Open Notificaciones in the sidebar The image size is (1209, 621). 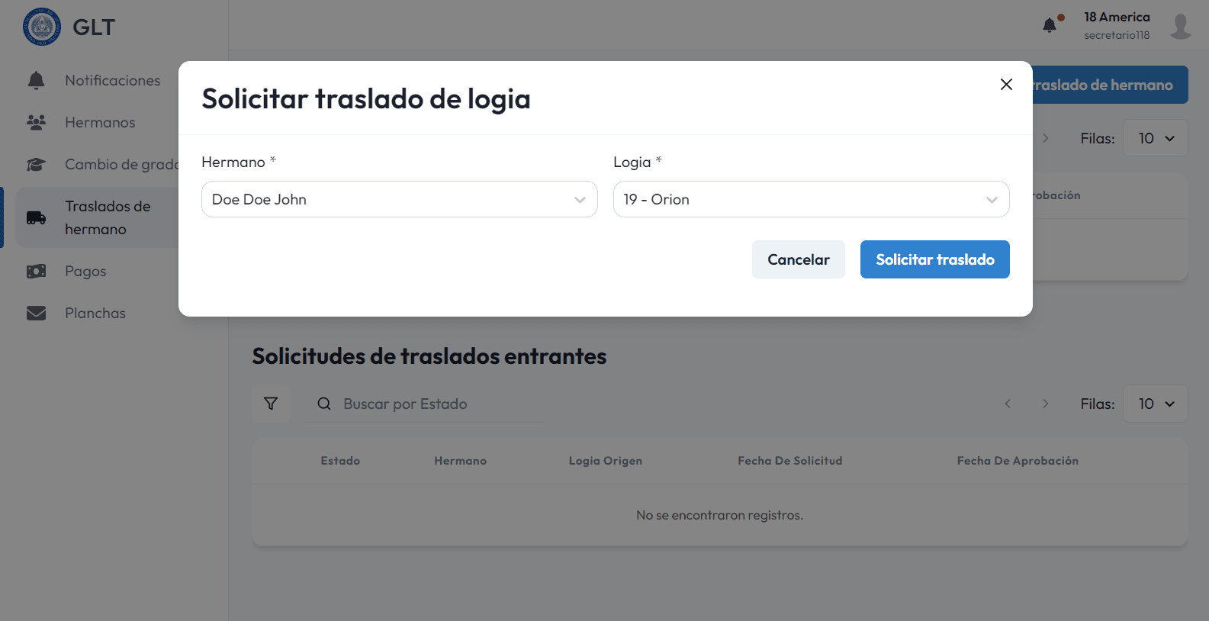coord(112,80)
